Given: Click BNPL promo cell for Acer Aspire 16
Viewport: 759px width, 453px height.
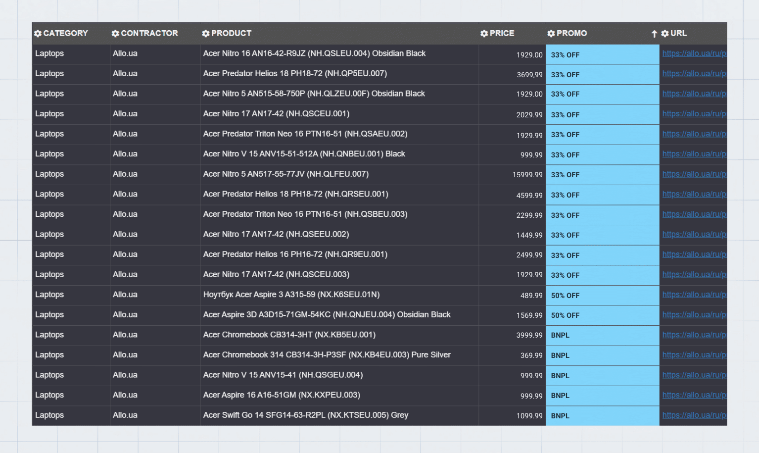Looking at the screenshot, I should pos(602,396).
